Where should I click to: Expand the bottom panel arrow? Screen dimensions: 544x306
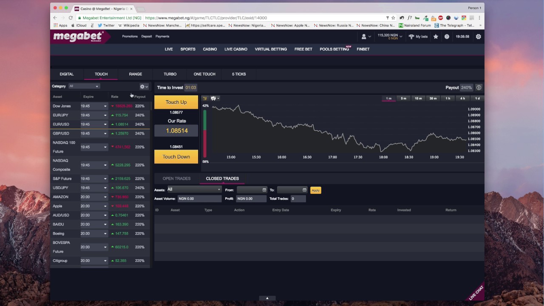pos(267,298)
